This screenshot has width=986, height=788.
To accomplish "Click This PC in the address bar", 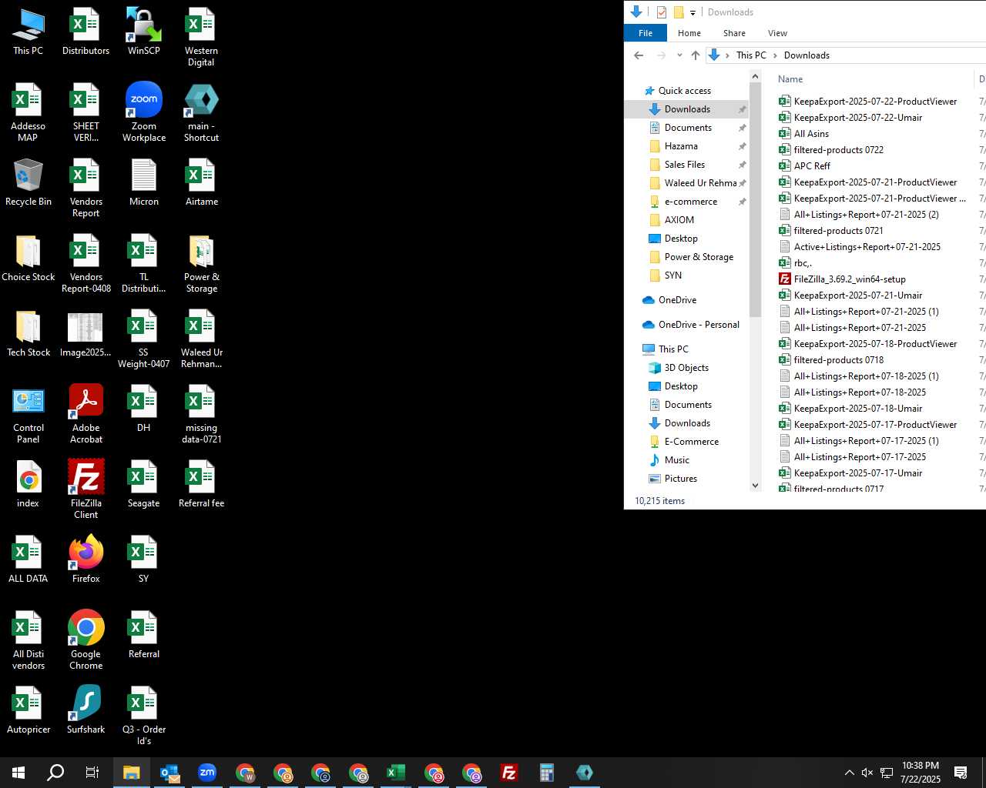I will click(751, 55).
